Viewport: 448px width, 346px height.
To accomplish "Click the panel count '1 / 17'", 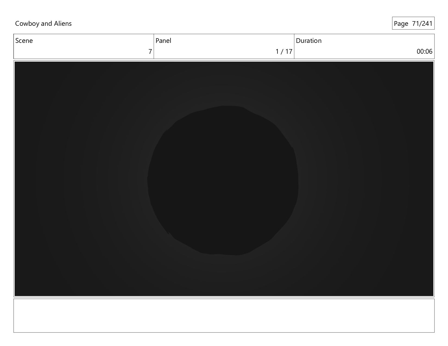I will tap(284, 52).
